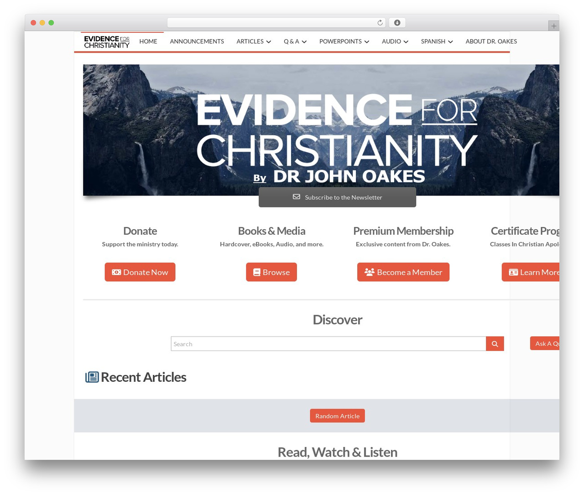Image resolution: width=584 pixels, height=495 pixels.
Task: Click the browser reload icon
Action: pyautogui.click(x=380, y=23)
